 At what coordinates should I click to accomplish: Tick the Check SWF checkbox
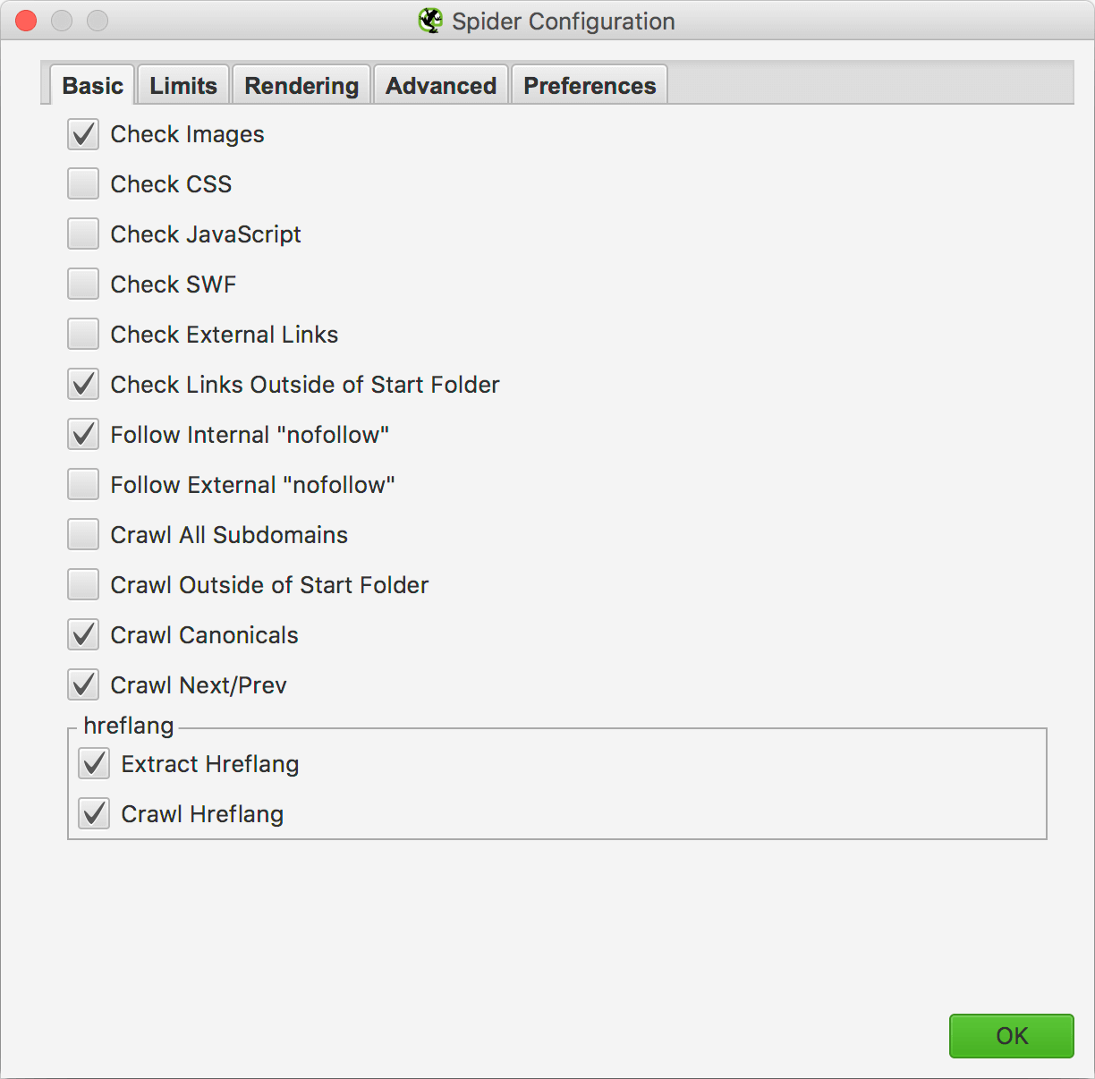pos(83,285)
